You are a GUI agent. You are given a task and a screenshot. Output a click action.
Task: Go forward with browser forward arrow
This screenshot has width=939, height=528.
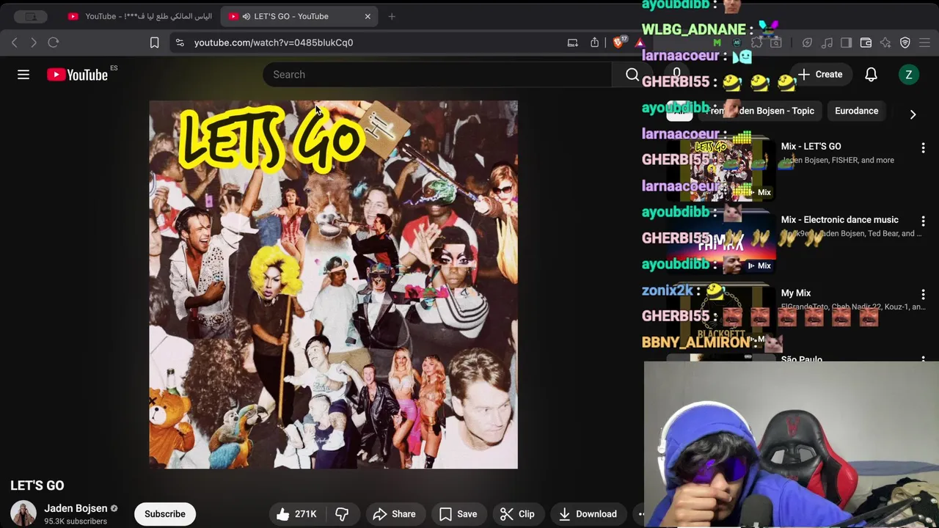(34, 43)
